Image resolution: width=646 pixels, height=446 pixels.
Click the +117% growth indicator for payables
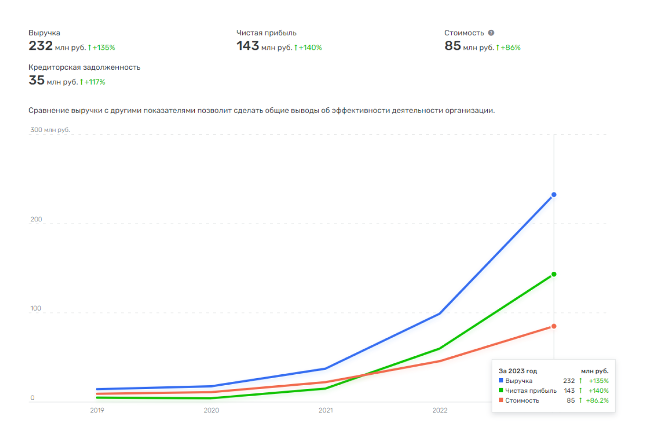93,82
